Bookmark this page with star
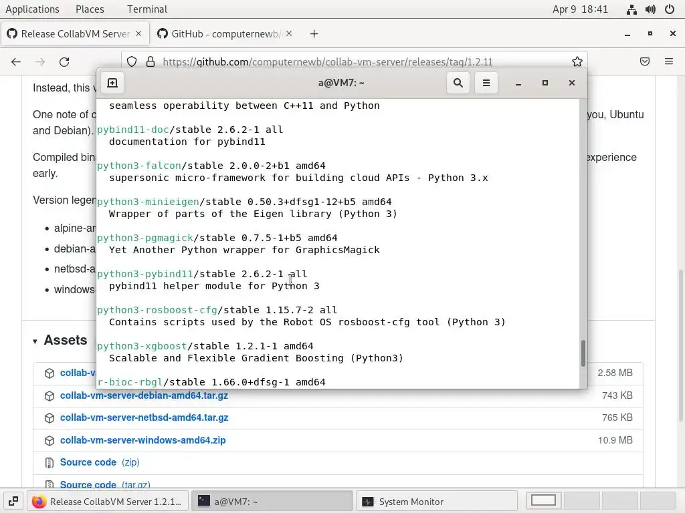 point(577,62)
